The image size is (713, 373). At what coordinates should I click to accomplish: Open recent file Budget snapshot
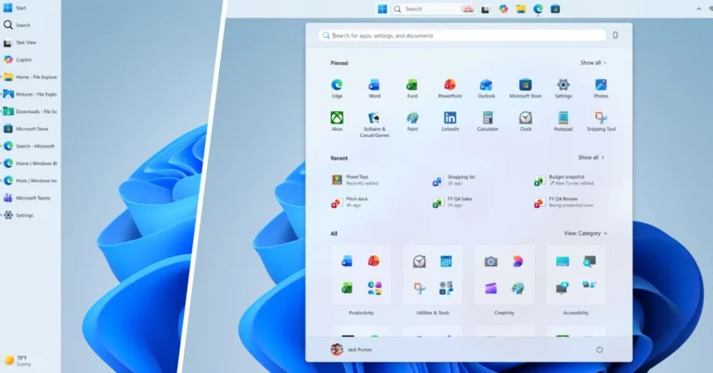coord(564,180)
